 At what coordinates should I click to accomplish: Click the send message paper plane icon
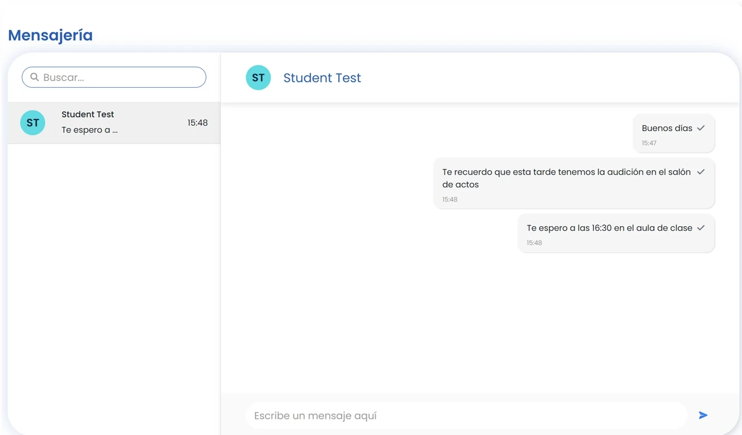coord(703,415)
